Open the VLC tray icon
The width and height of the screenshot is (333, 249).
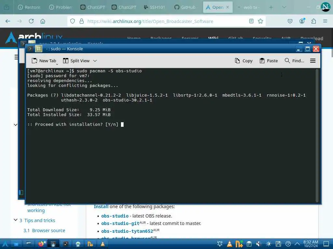pos(230,244)
